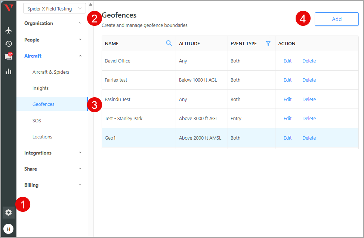Open the Insights menu item
The width and height of the screenshot is (364, 238).
click(x=40, y=88)
